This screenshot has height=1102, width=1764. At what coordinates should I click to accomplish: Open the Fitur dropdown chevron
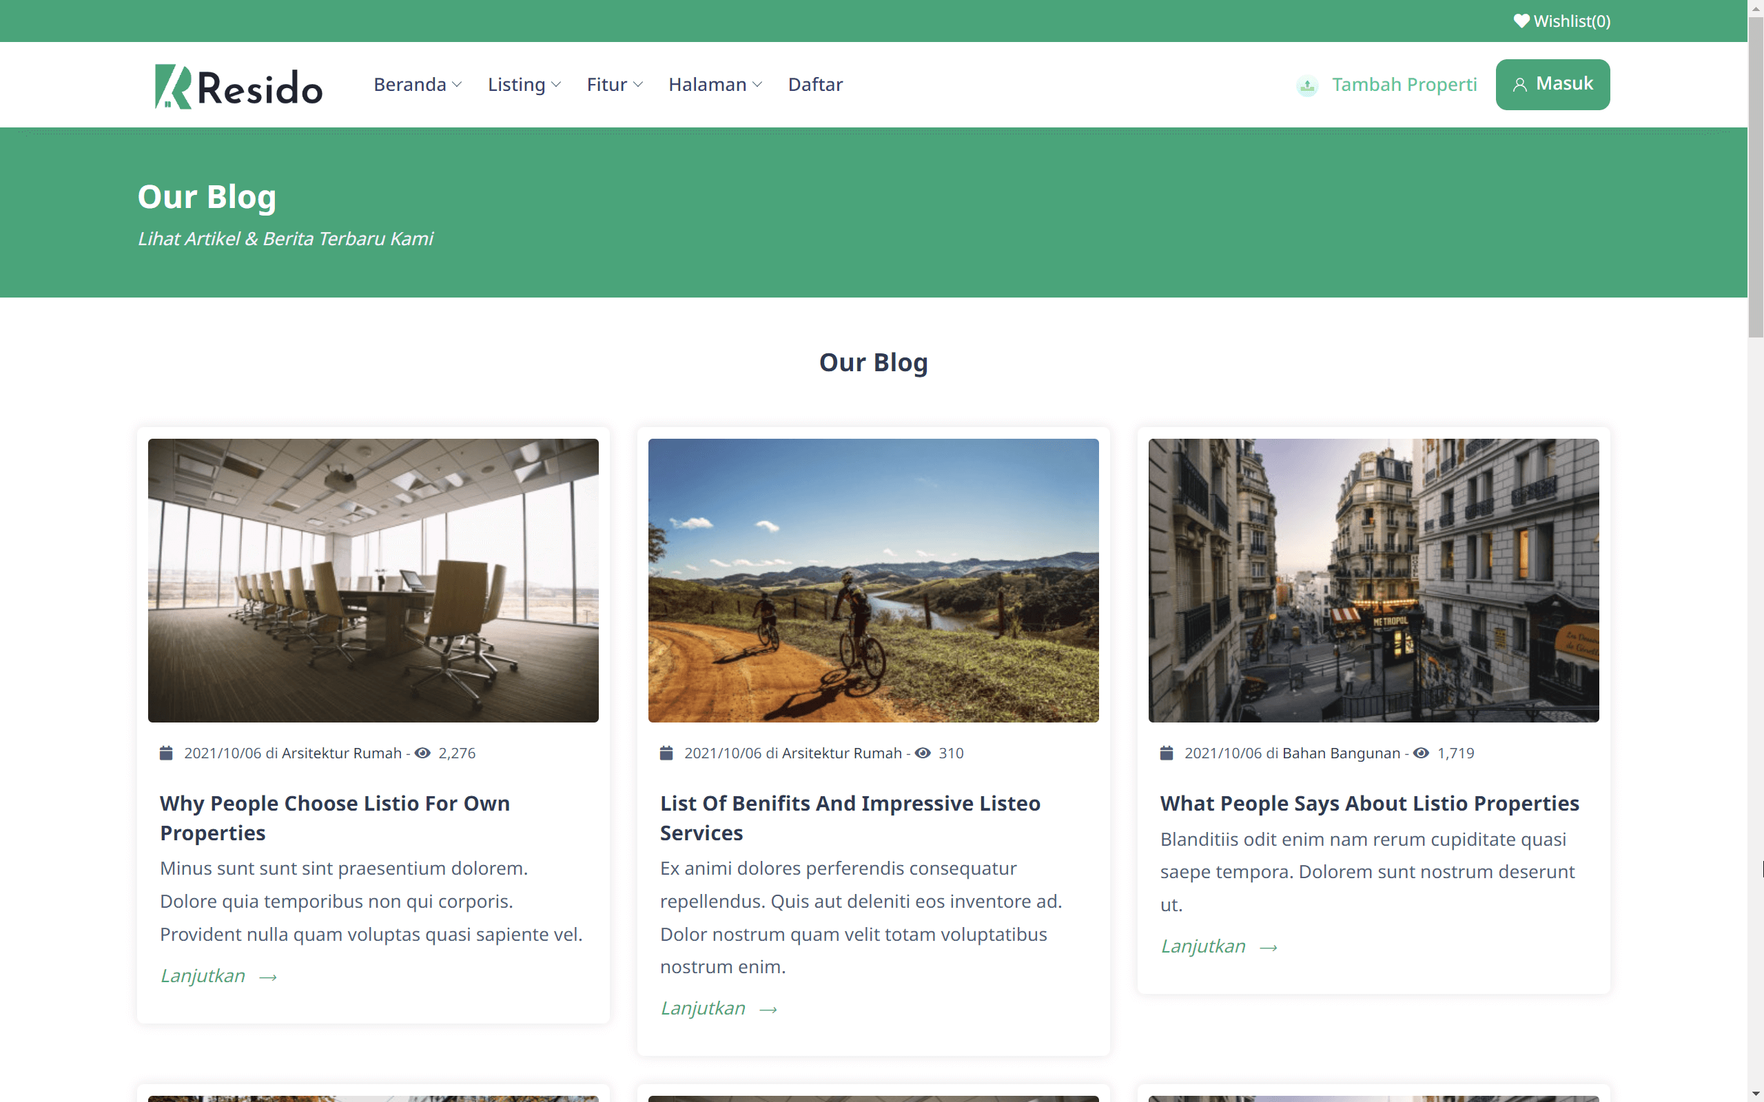pos(638,85)
